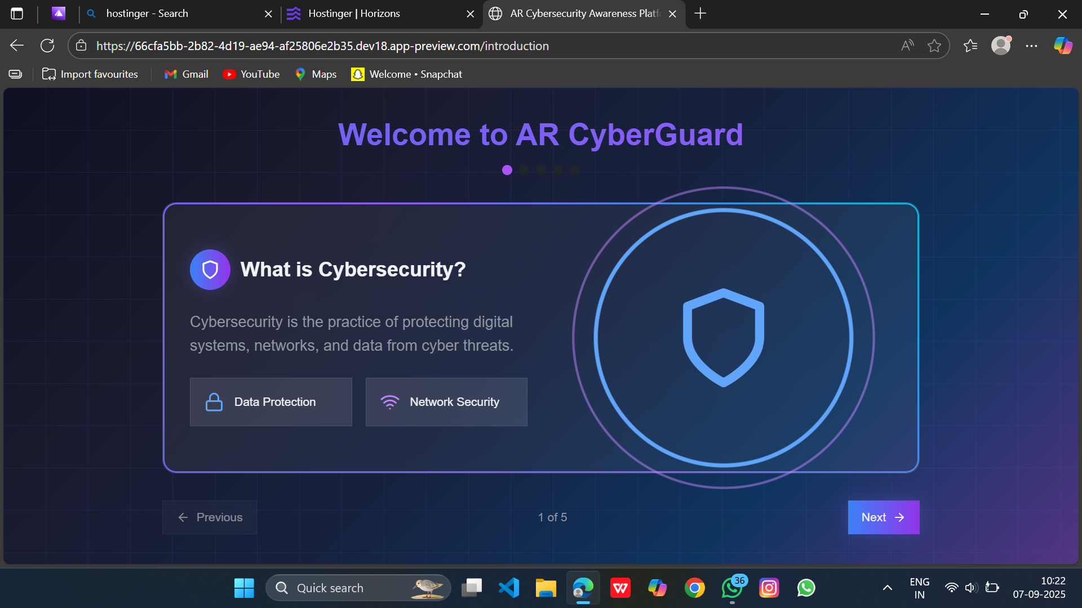Click the refresh page icon
Image resolution: width=1082 pixels, height=608 pixels.
47,46
